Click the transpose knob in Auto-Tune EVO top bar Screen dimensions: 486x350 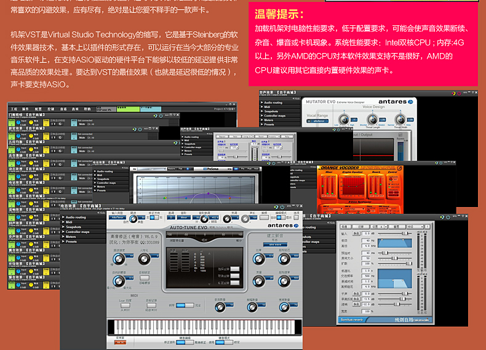[x=227, y=219]
